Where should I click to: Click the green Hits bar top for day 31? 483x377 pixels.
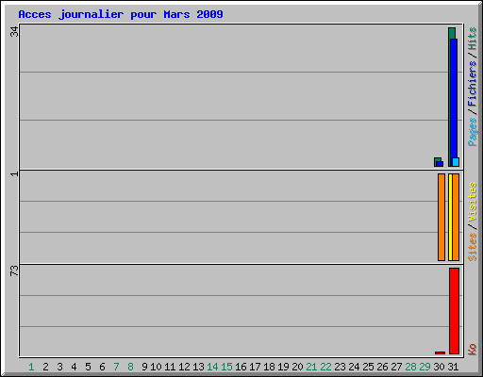tap(452, 33)
